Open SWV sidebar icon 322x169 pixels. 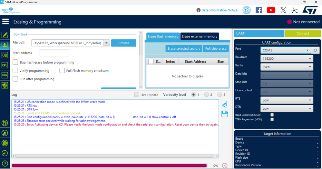pos(5,75)
